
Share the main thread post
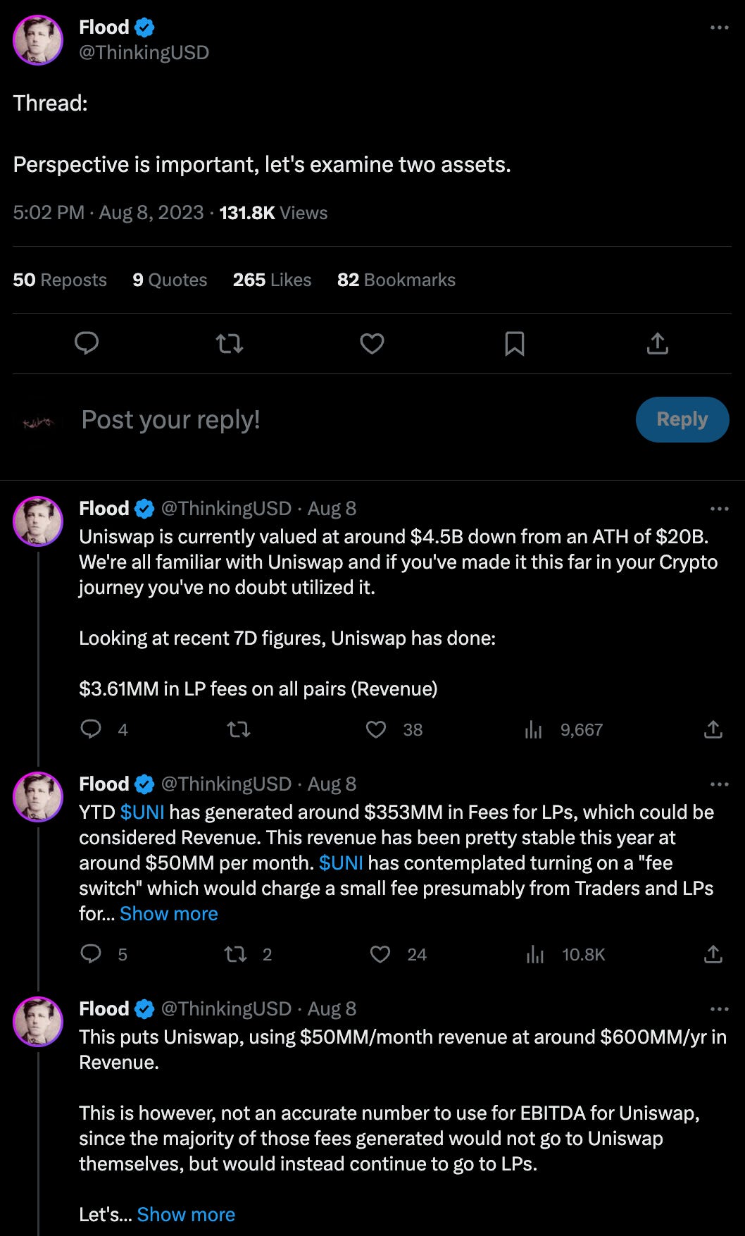point(657,343)
